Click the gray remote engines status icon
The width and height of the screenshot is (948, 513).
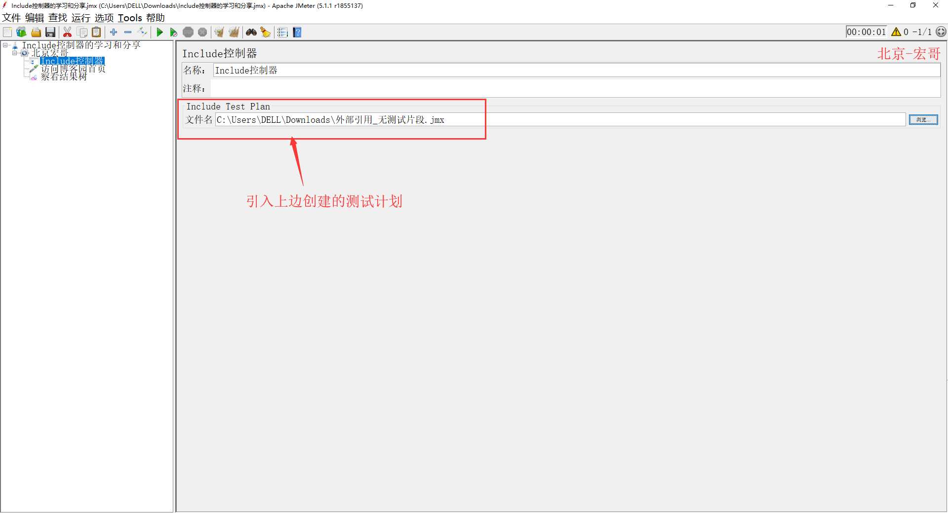(x=942, y=32)
